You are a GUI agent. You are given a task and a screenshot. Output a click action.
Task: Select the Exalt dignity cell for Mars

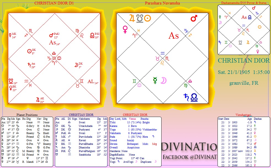point(46,133)
